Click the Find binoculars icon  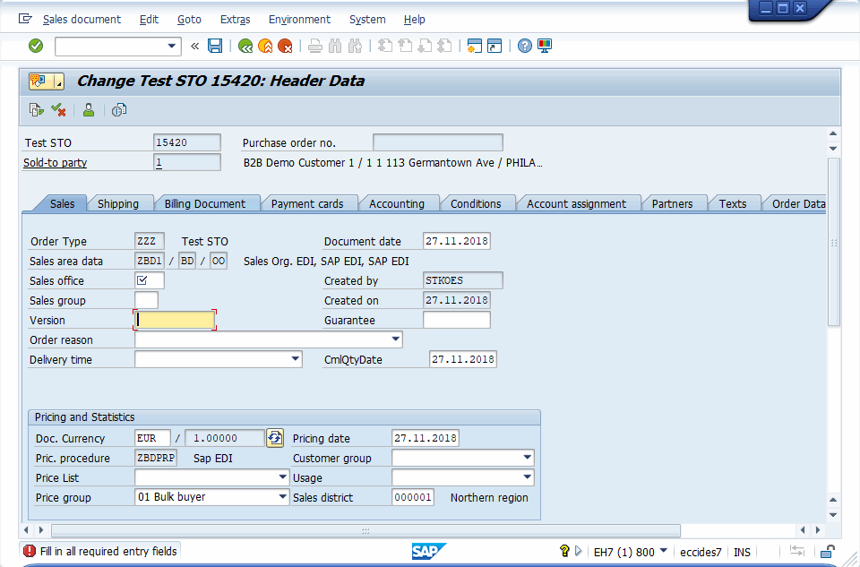(x=334, y=46)
